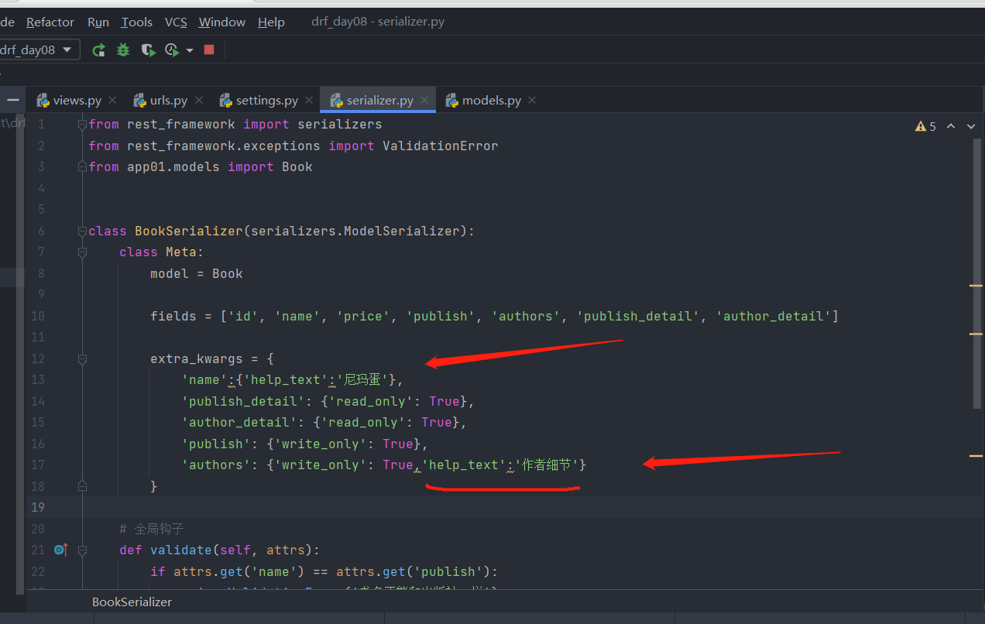Click the Rerun drf_day08 icon
Screen dimensions: 985x624
coord(98,50)
